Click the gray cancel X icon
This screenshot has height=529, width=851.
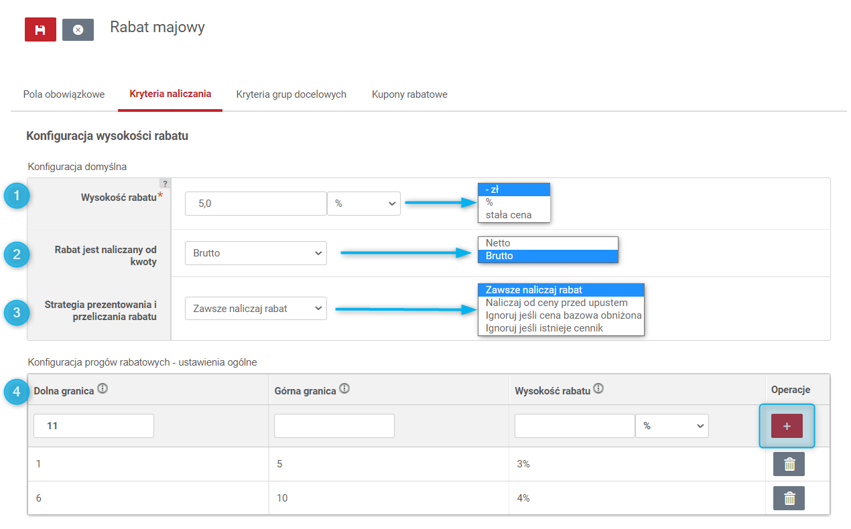point(78,29)
